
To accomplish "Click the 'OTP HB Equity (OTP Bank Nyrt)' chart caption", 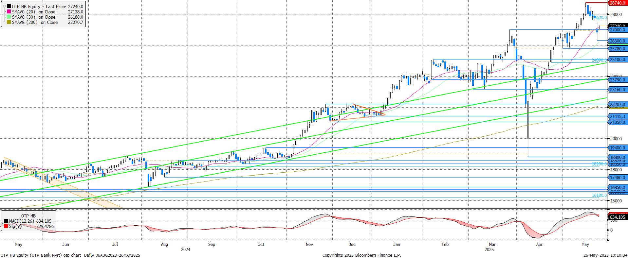I will [31, 255].
